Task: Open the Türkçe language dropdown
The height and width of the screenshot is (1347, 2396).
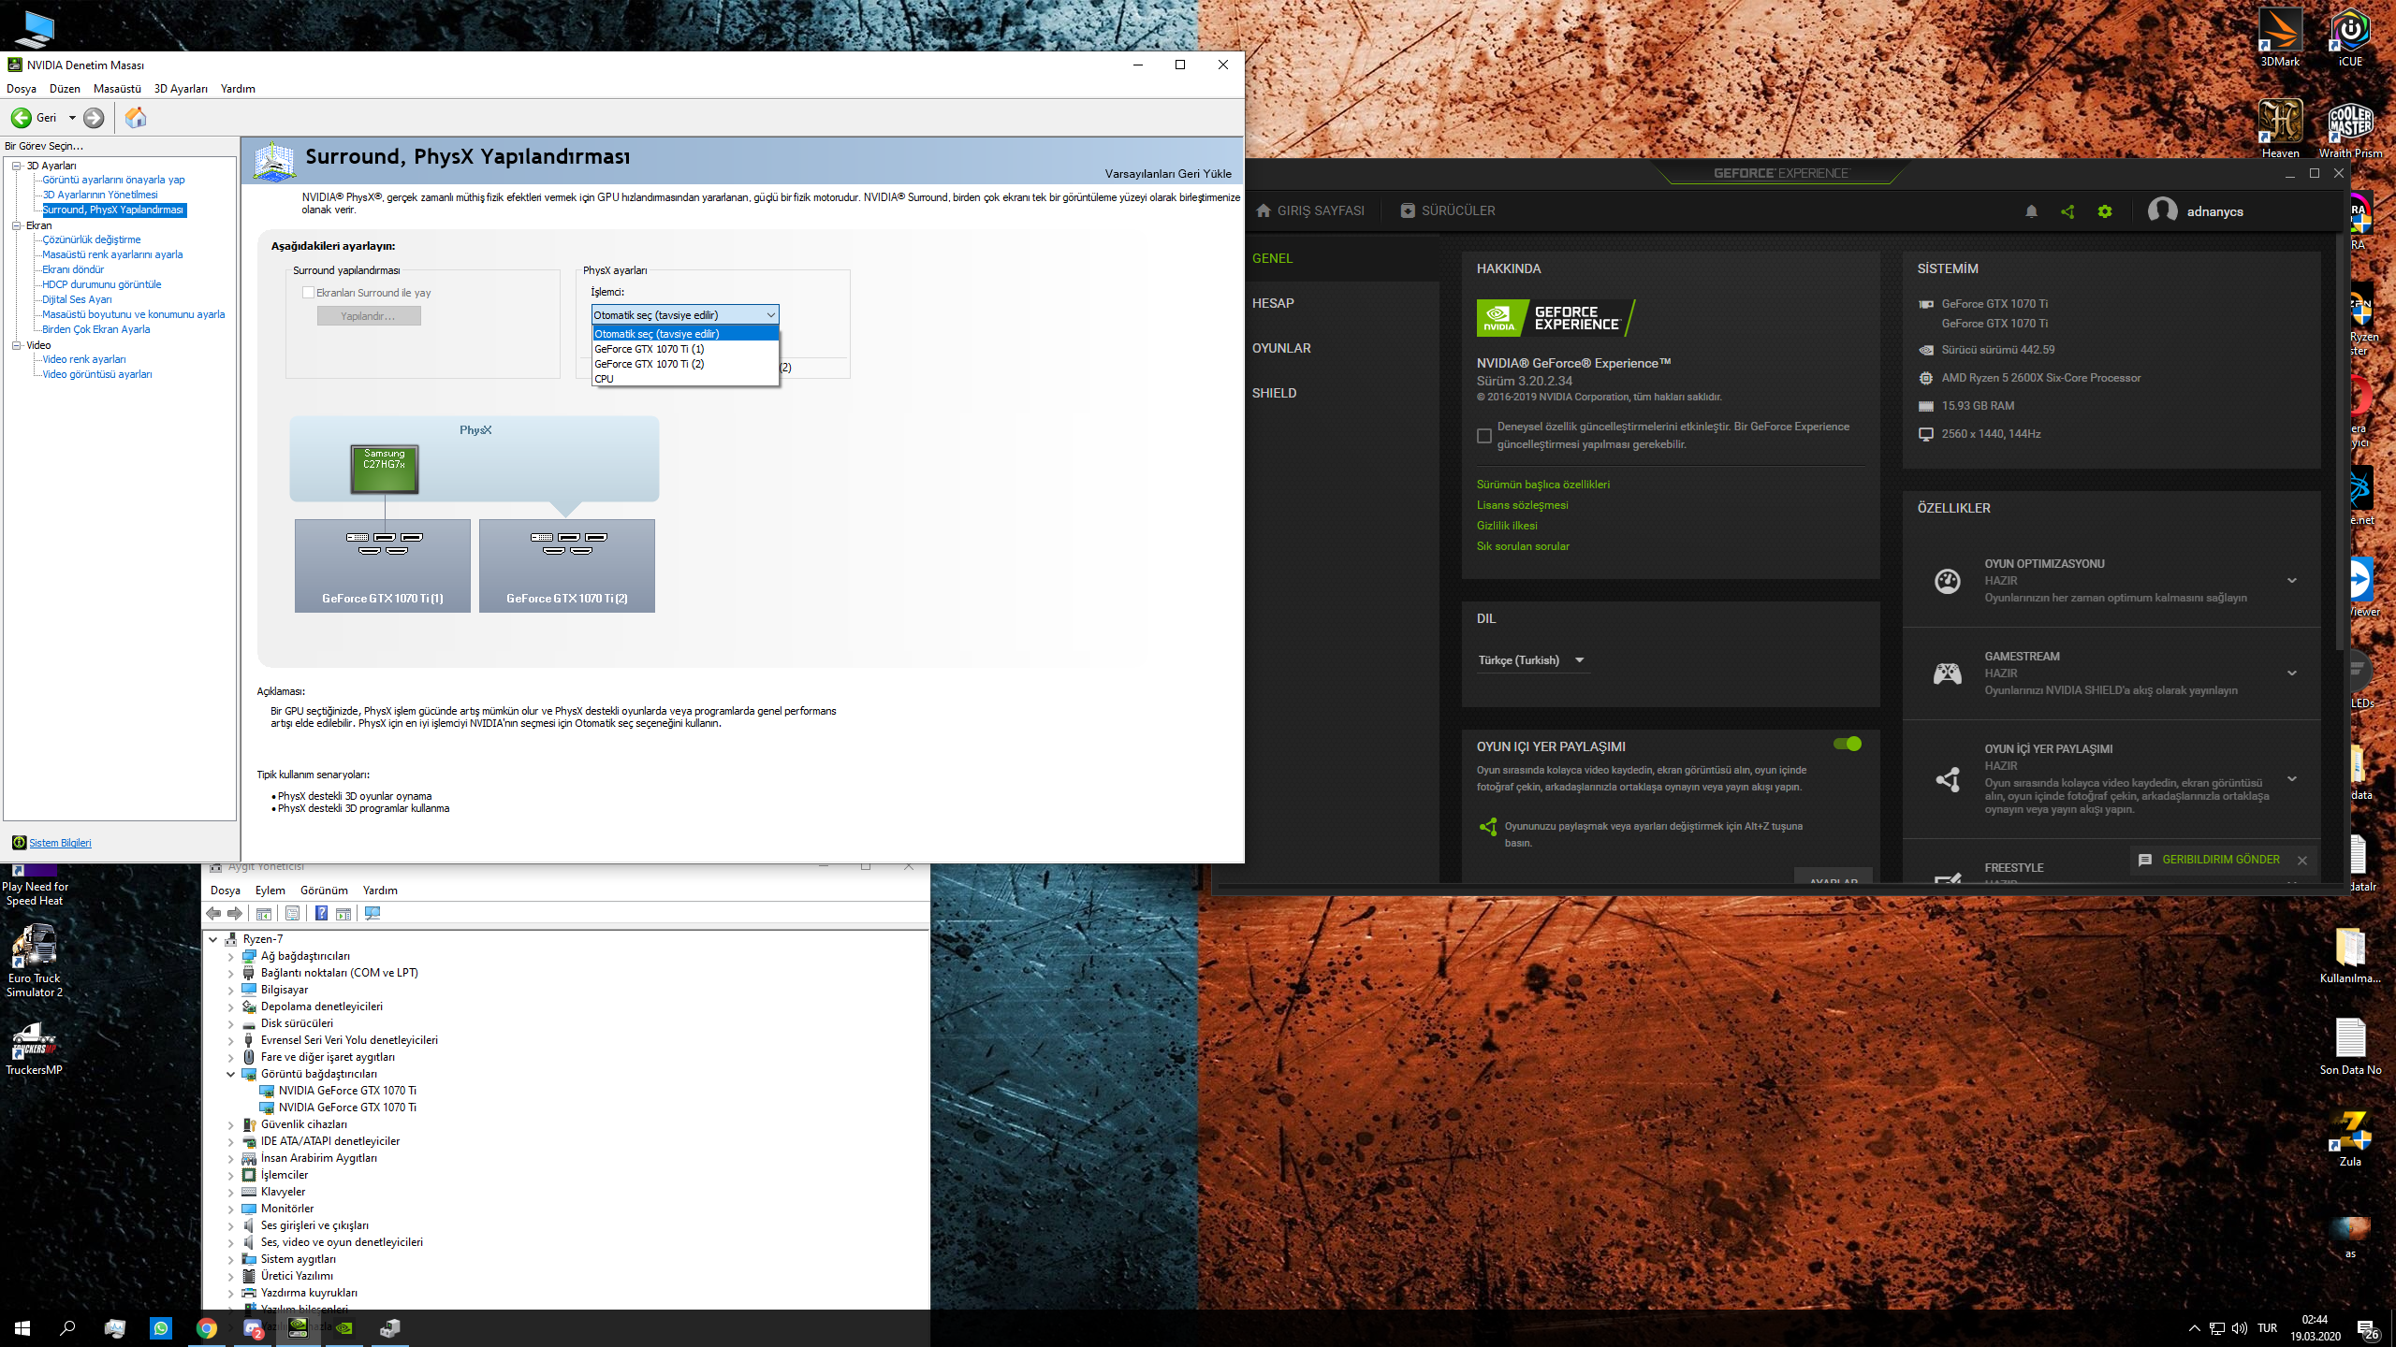Action: point(1531,660)
